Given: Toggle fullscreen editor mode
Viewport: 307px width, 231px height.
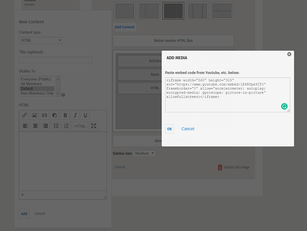Looking at the screenshot, I should [94, 126].
